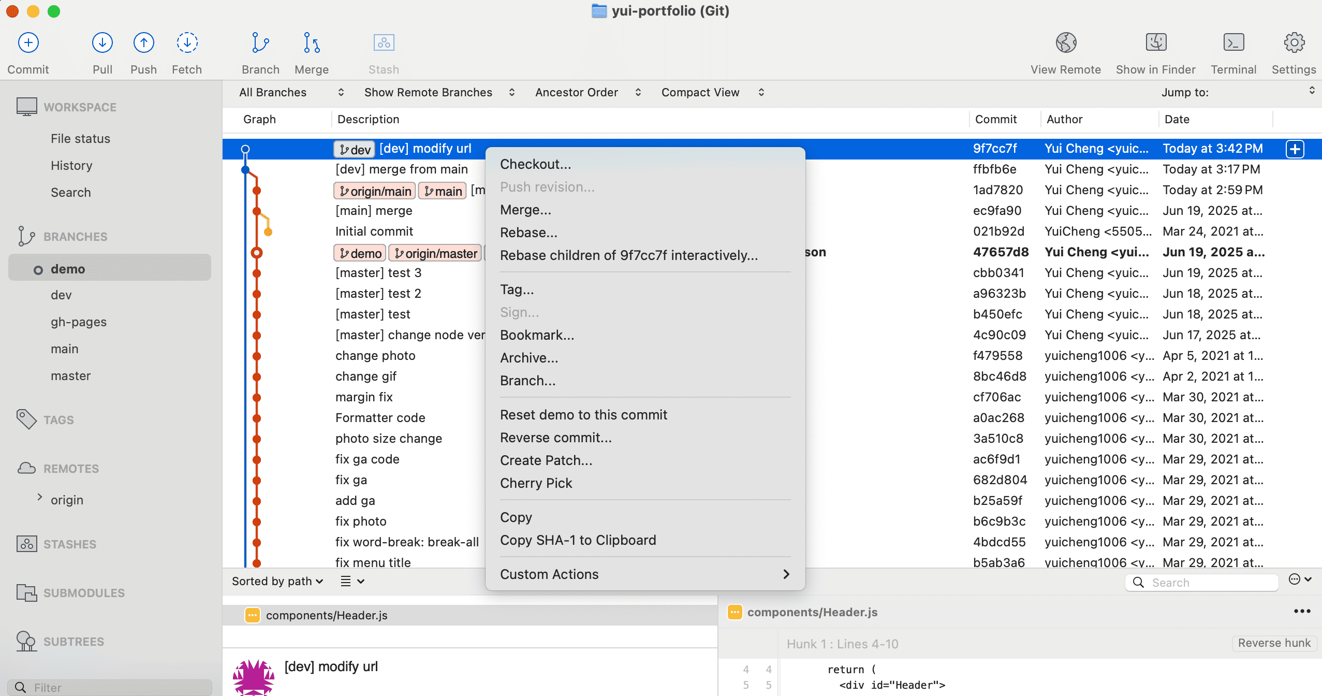This screenshot has height=696, width=1322.
Task: Click the Fetch toolbar icon
Action: pos(187,43)
